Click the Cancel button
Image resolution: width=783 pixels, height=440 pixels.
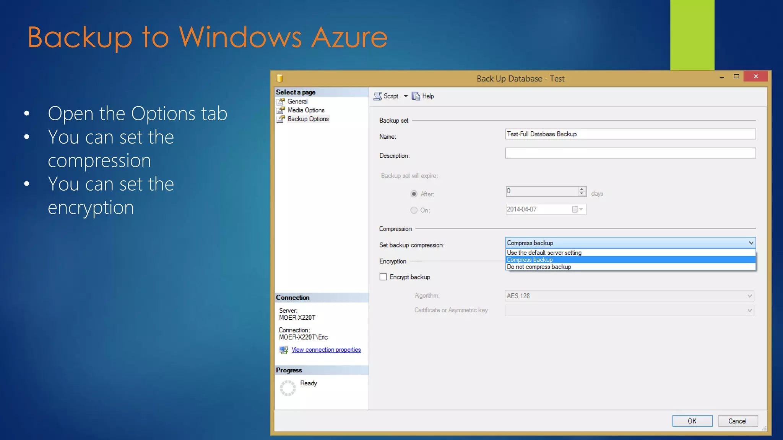[738, 421]
